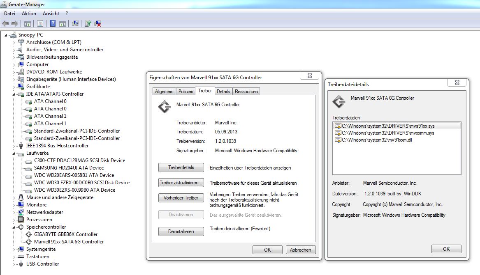Click the Netzwerkadapter icon
Screen dimensions: 480x275
click(x=21, y=212)
